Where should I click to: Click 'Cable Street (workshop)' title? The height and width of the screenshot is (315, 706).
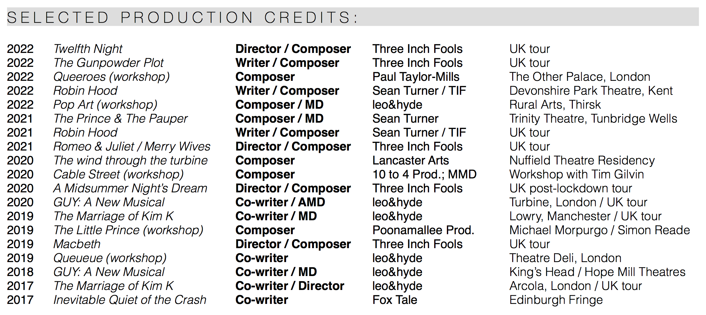point(118,174)
